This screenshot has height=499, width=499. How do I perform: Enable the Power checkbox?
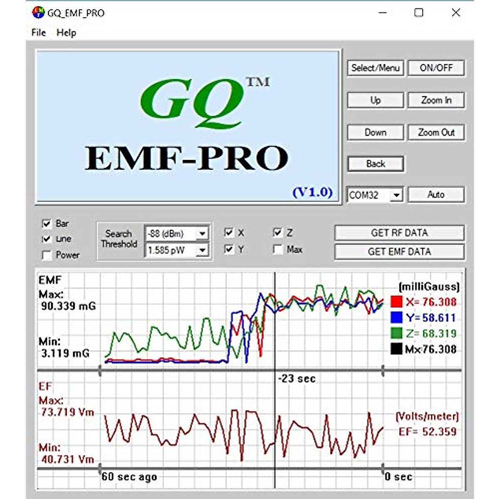[47, 255]
